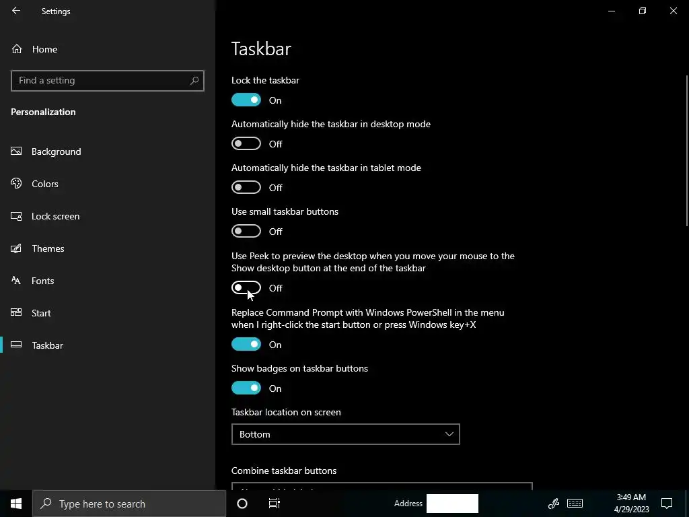Click the Background picture icon
The height and width of the screenshot is (517, 689).
tap(16, 151)
